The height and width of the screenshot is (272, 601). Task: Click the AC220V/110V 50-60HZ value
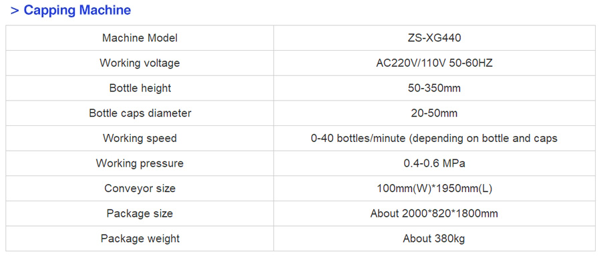[x=434, y=63]
